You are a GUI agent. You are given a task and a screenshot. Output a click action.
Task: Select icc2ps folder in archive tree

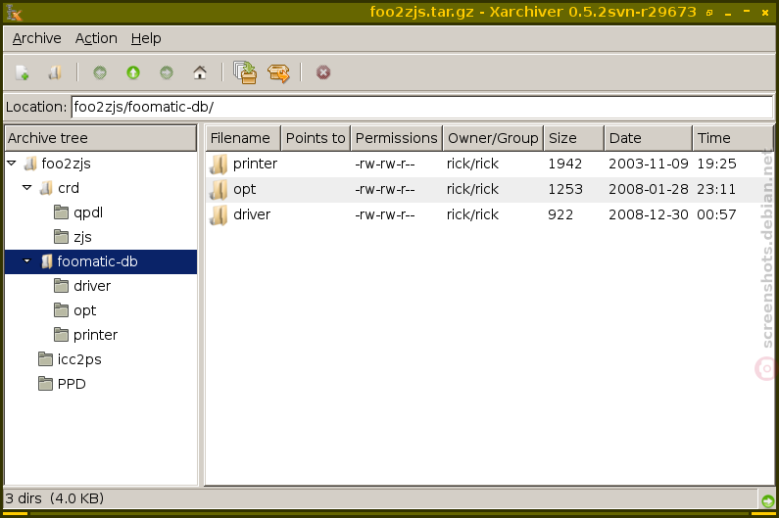[79, 359]
